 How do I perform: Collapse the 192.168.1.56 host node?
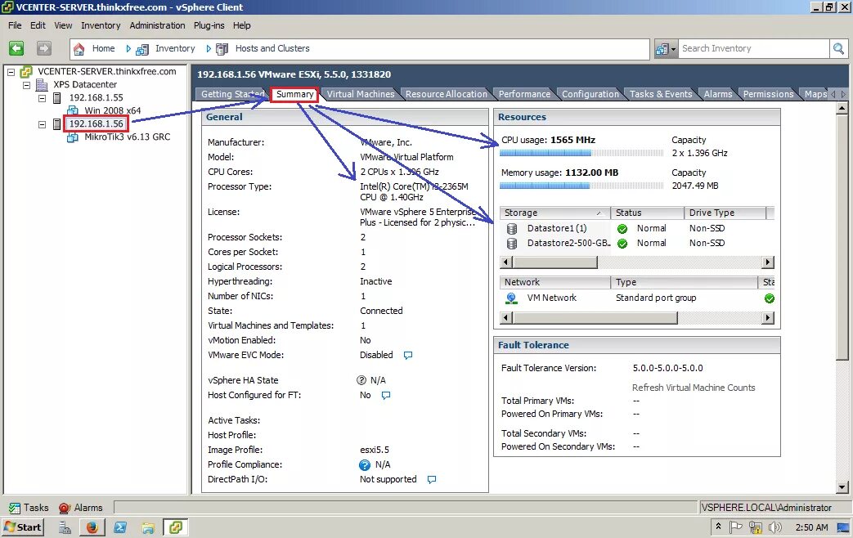[x=42, y=124]
